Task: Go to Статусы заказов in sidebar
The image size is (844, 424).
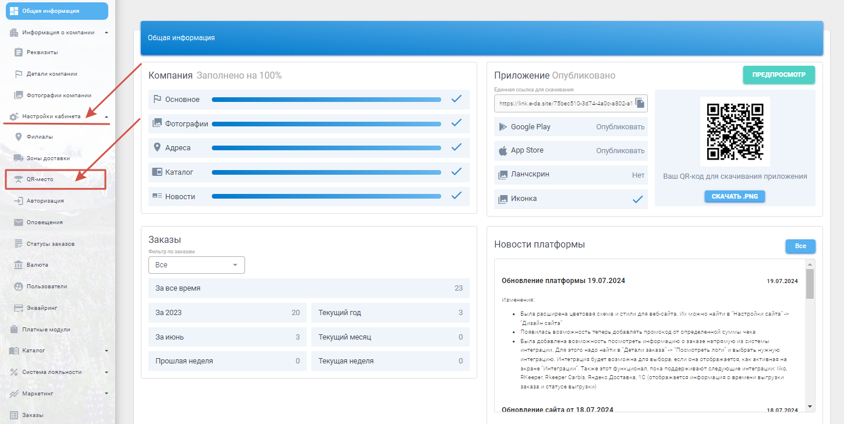Action: [x=50, y=243]
